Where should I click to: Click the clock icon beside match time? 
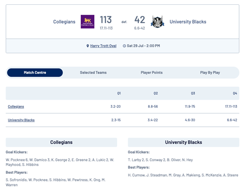pos(124,46)
